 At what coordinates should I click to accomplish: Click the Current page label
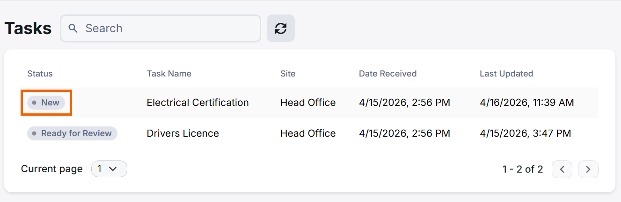pos(52,169)
